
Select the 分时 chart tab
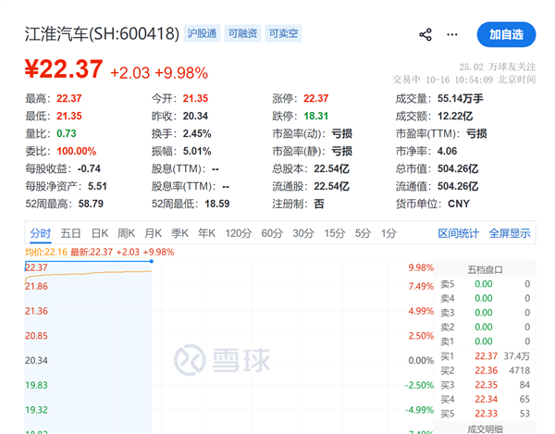[41, 233]
